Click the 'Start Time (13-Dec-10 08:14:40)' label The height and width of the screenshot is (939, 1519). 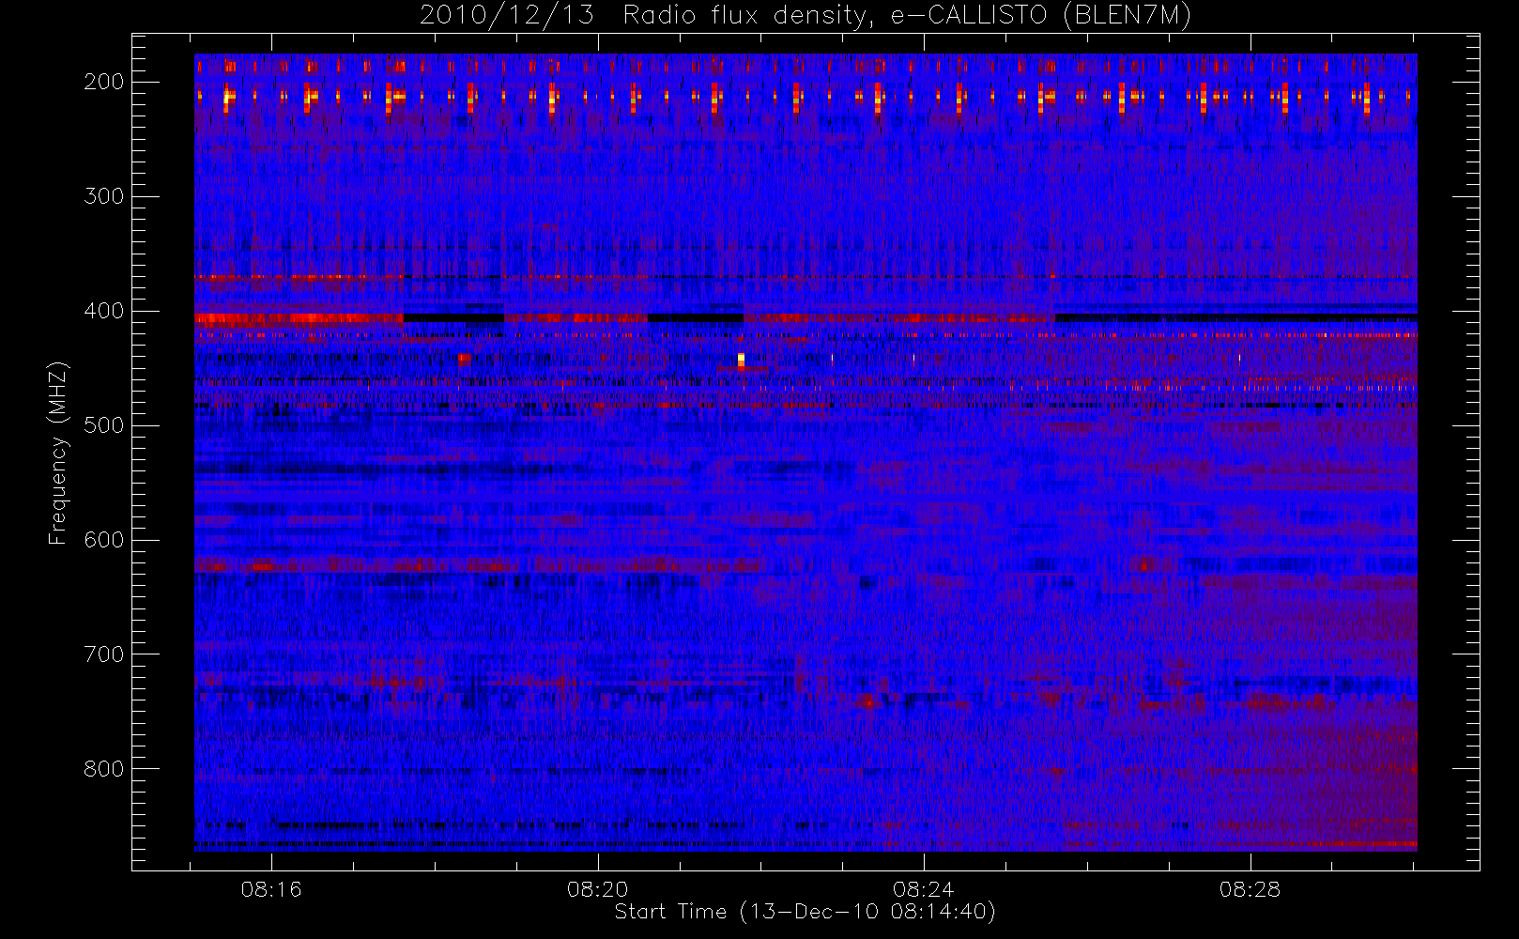tap(805, 912)
